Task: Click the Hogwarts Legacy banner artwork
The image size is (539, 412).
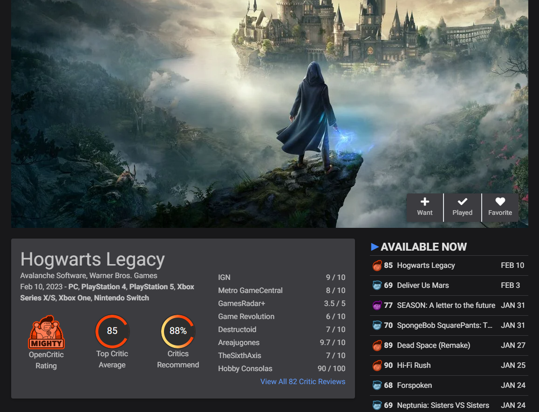Action: [x=269, y=114]
